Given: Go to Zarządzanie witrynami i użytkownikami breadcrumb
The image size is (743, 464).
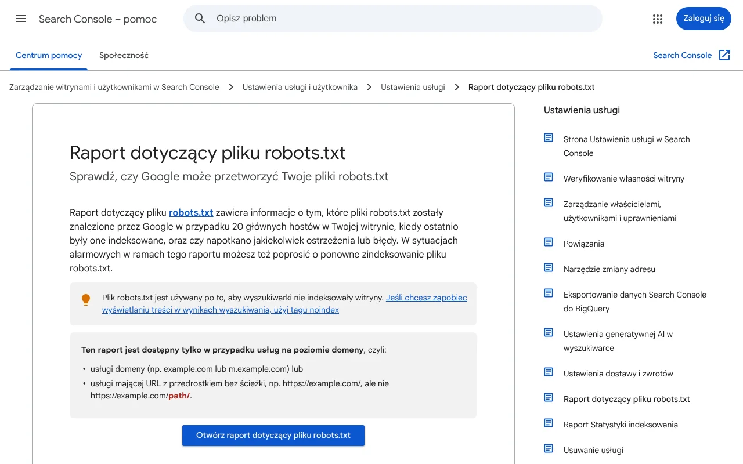Looking at the screenshot, I should click(114, 87).
